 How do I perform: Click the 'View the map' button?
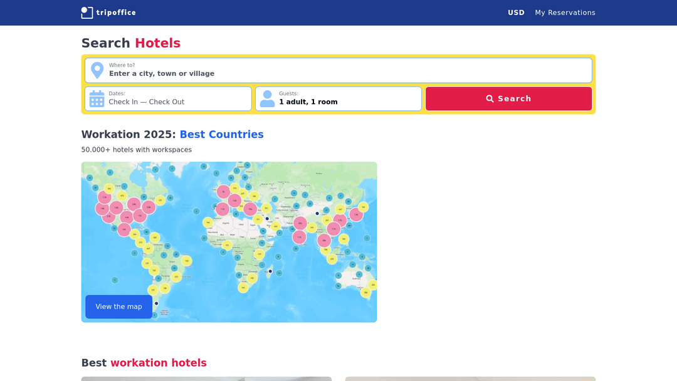tap(118, 307)
